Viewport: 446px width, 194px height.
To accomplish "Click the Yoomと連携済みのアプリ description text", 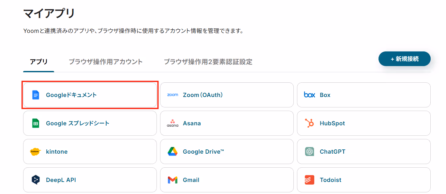I will click(x=133, y=31).
